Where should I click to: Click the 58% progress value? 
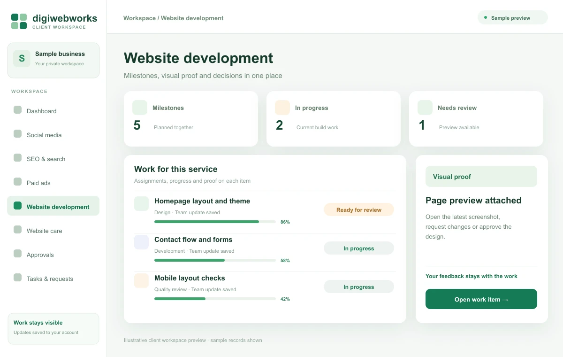click(x=285, y=261)
